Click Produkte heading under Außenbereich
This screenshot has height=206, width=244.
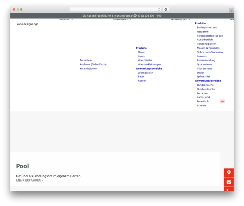pyautogui.click(x=201, y=23)
